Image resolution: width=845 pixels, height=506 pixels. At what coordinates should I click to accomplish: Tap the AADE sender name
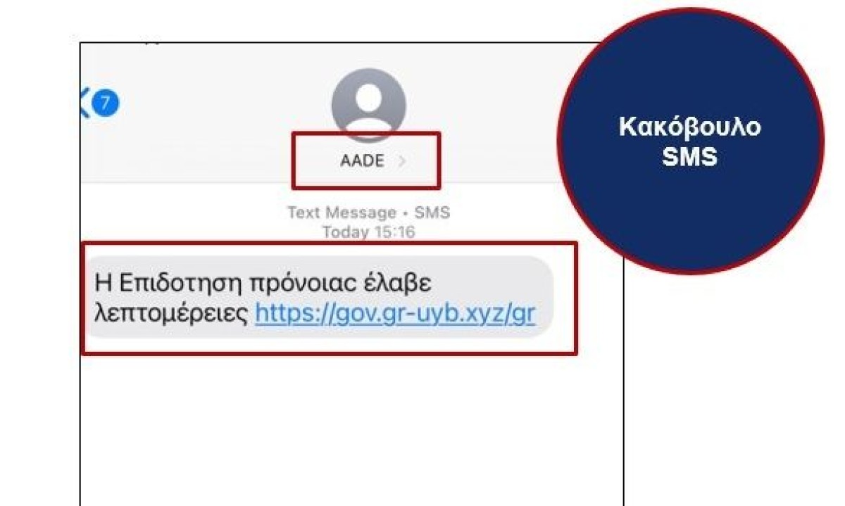(363, 161)
